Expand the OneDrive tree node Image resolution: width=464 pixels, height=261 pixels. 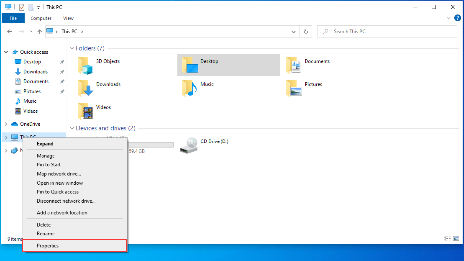click(x=6, y=124)
